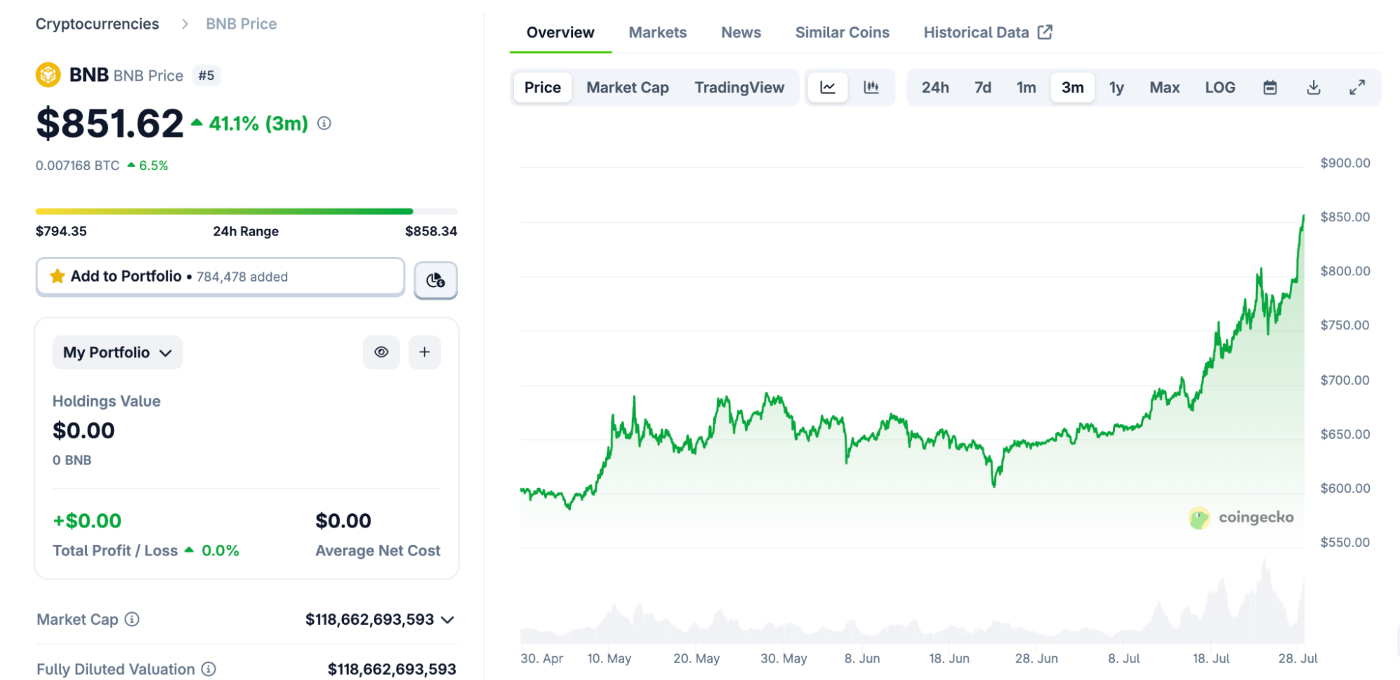Click the download chart data icon
The width and height of the screenshot is (1400, 680).
click(1314, 88)
